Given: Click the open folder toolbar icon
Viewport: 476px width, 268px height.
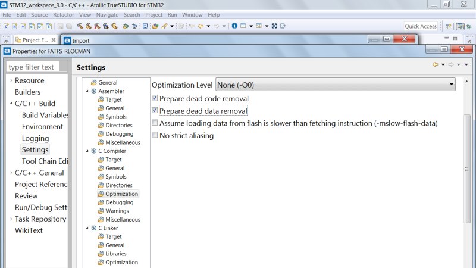Looking at the screenshot, I should click(155, 26).
